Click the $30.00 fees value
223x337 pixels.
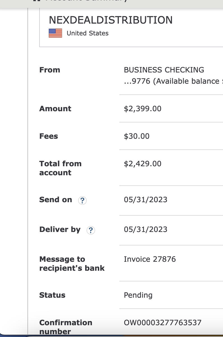tap(137, 136)
